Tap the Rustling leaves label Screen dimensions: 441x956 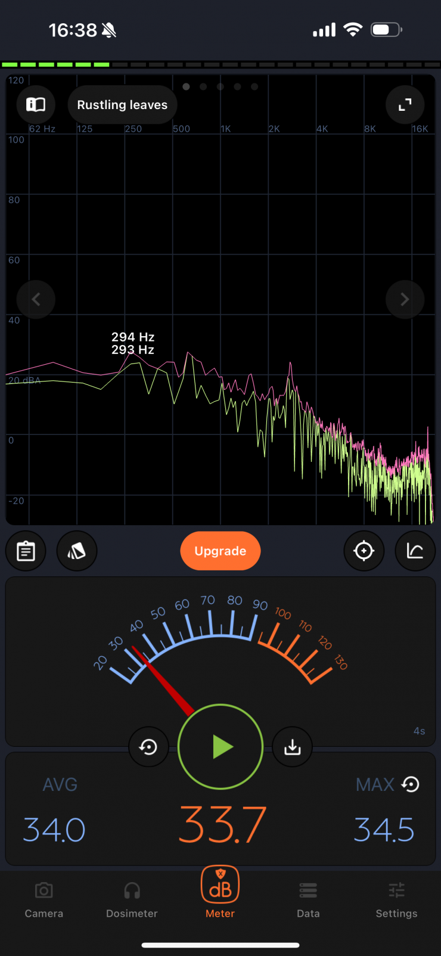coord(122,105)
